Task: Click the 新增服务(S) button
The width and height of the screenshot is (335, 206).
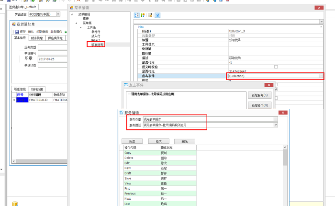Action: pos(259,95)
